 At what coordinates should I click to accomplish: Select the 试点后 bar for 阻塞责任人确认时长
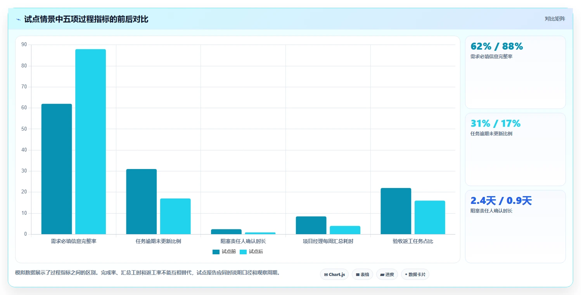pos(260,233)
